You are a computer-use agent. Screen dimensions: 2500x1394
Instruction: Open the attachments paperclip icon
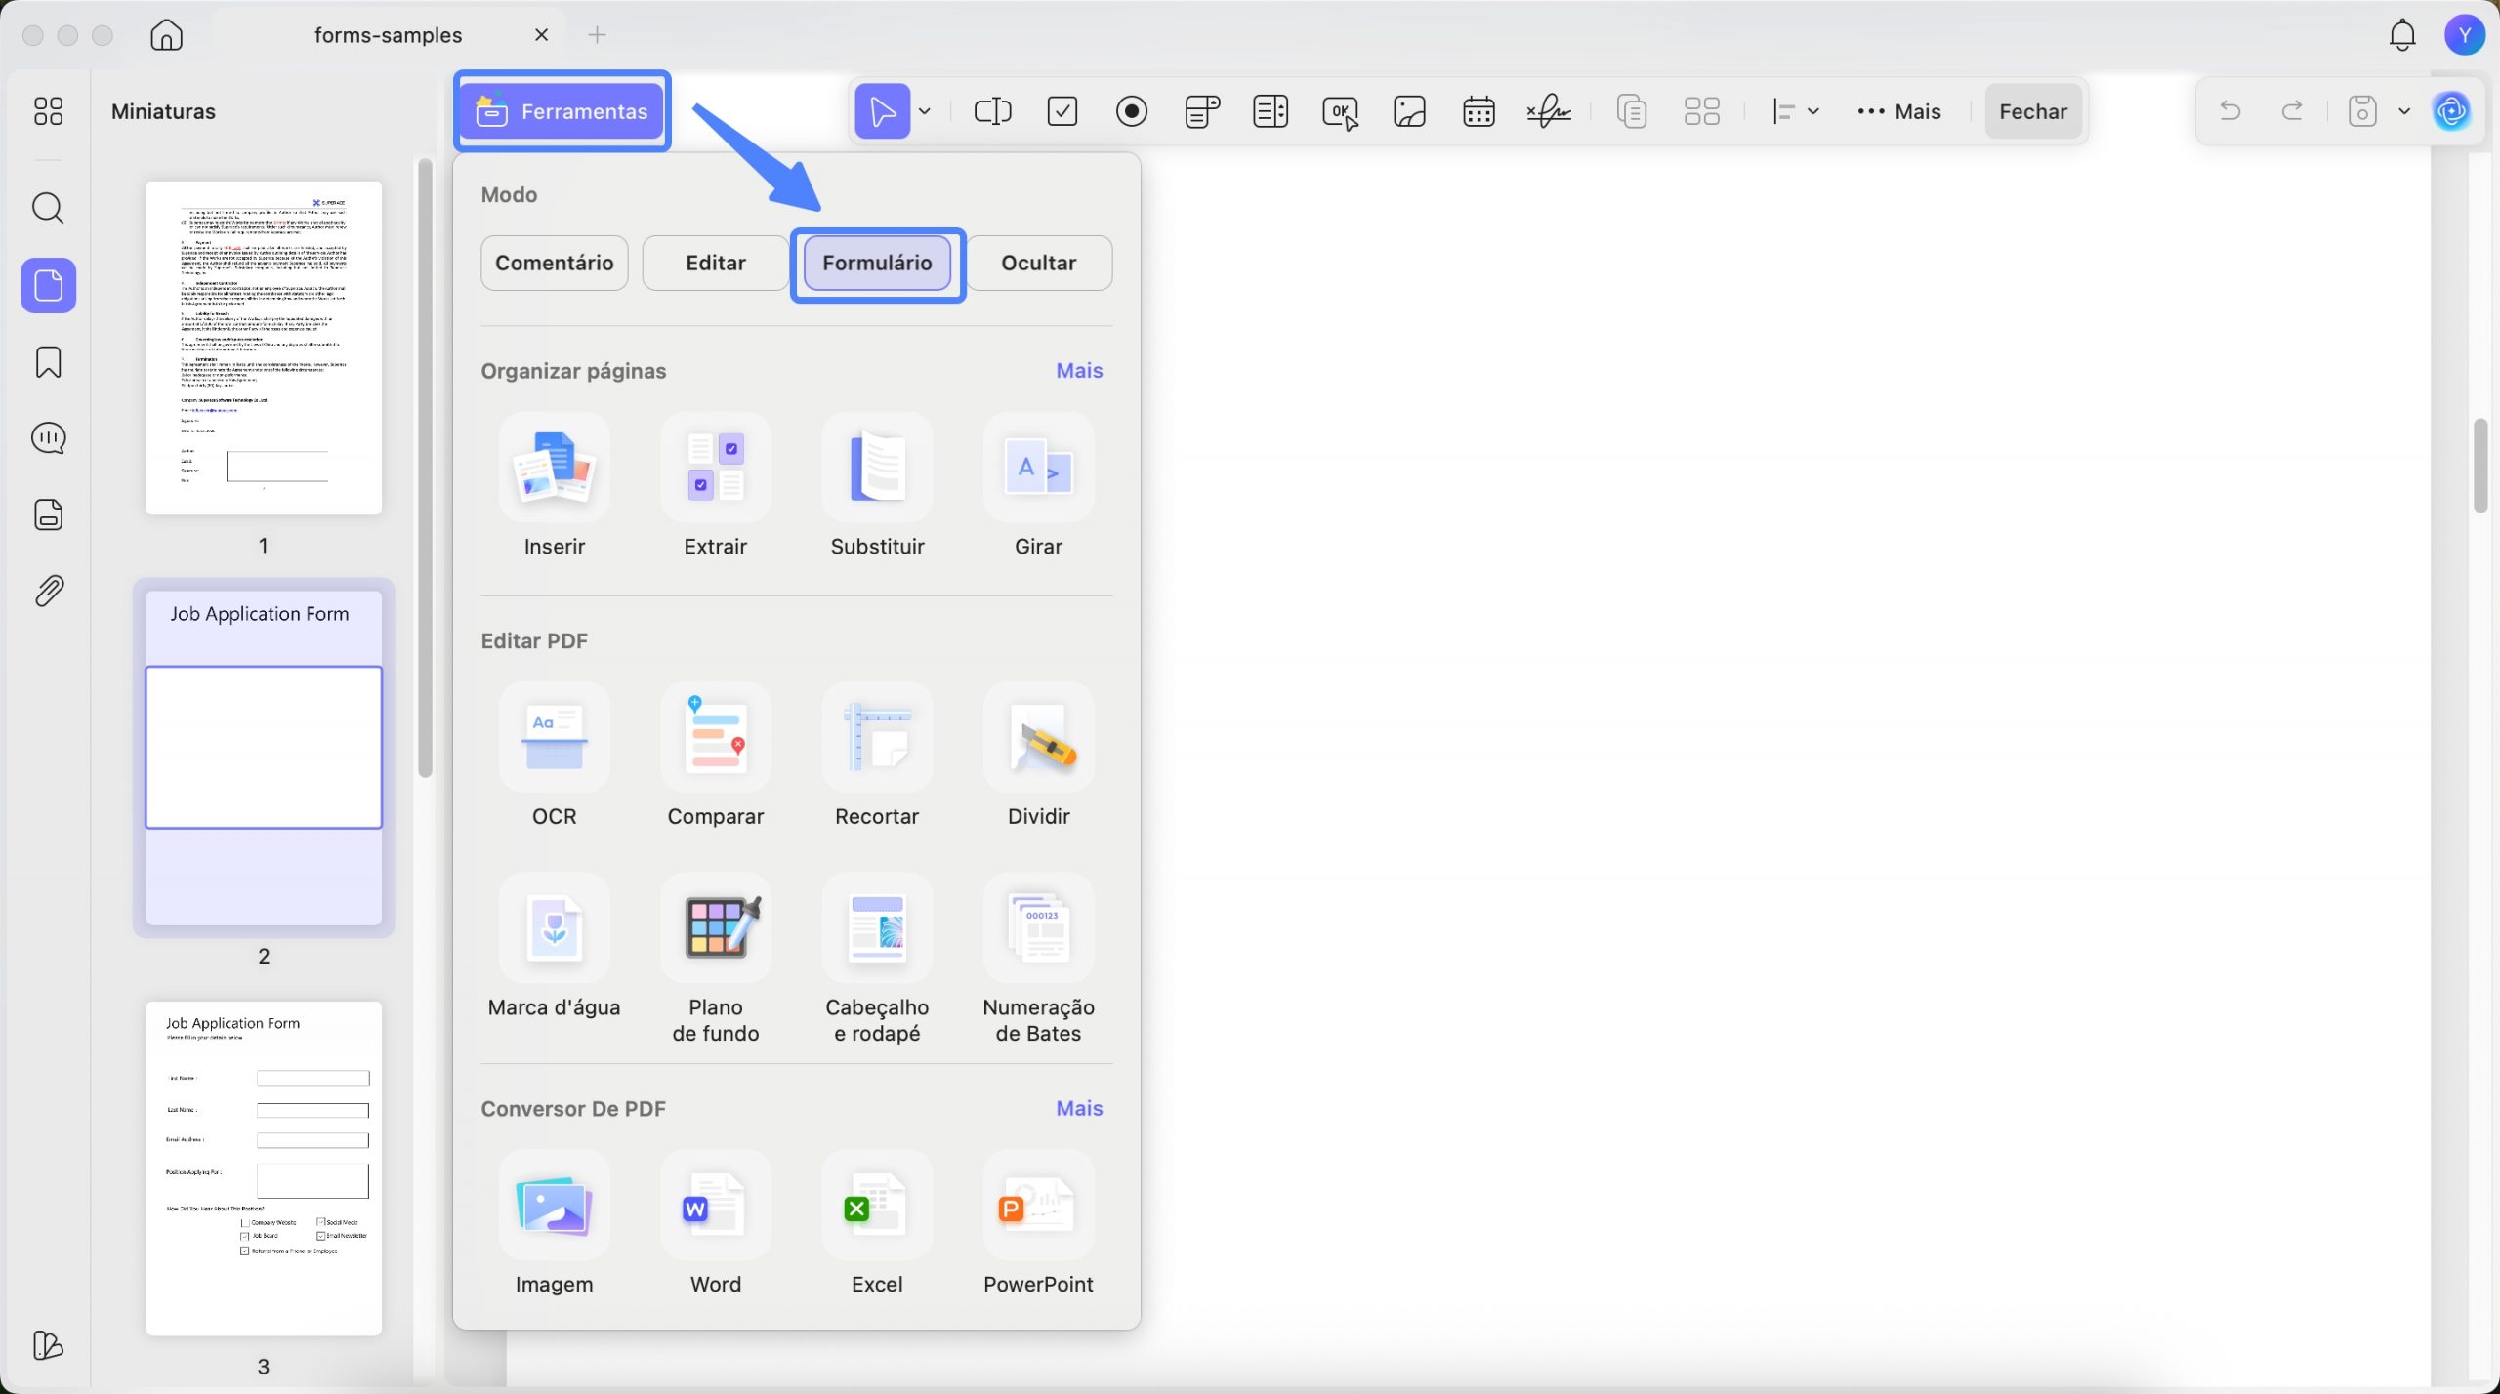(48, 591)
